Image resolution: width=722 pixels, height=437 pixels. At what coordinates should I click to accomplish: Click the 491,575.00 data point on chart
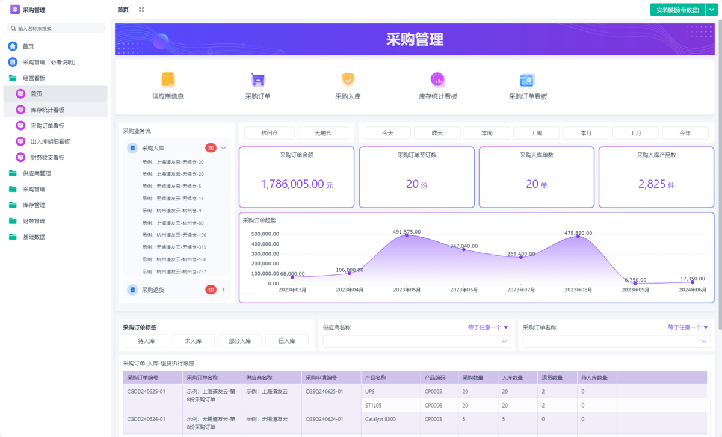tap(407, 235)
